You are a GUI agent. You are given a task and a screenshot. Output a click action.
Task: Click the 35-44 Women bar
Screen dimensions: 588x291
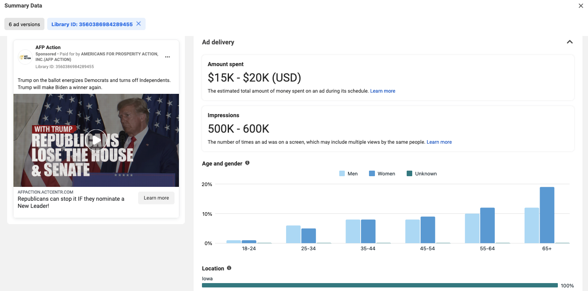click(368, 231)
